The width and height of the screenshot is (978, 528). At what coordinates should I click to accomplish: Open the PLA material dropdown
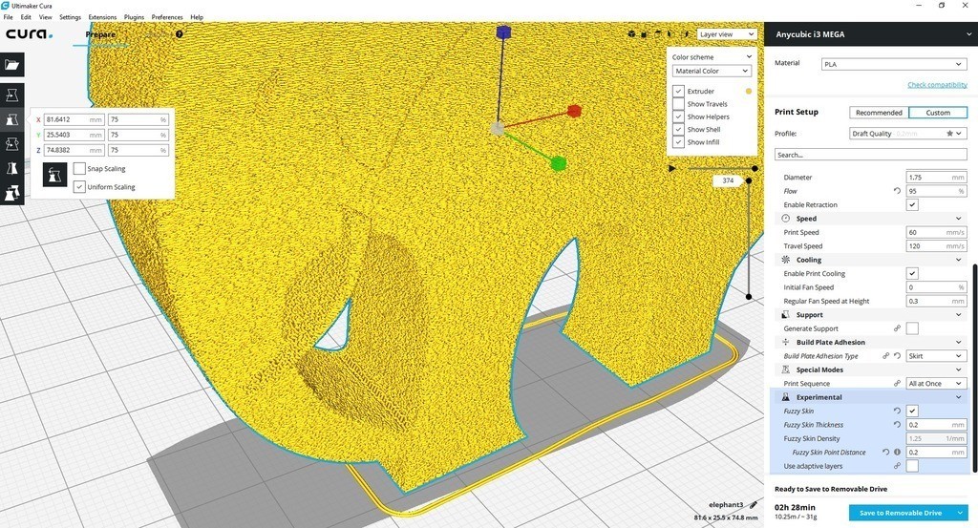(x=893, y=64)
